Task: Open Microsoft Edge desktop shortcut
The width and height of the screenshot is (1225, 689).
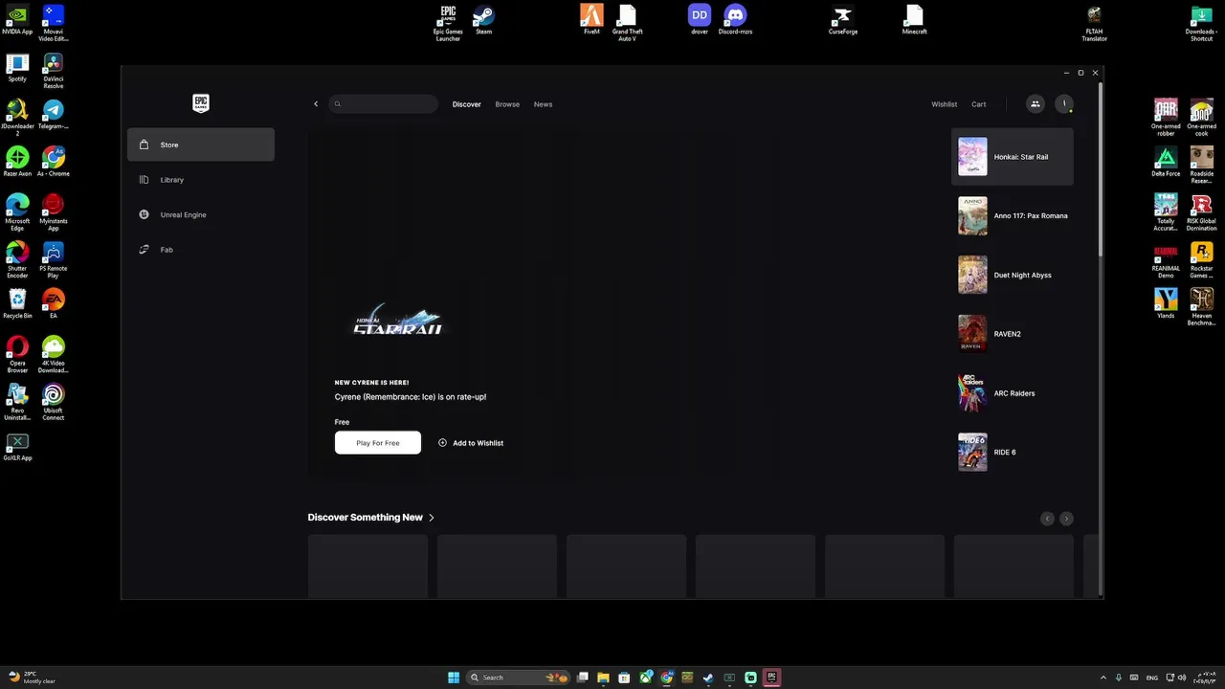Action: pyautogui.click(x=17, y=212)
